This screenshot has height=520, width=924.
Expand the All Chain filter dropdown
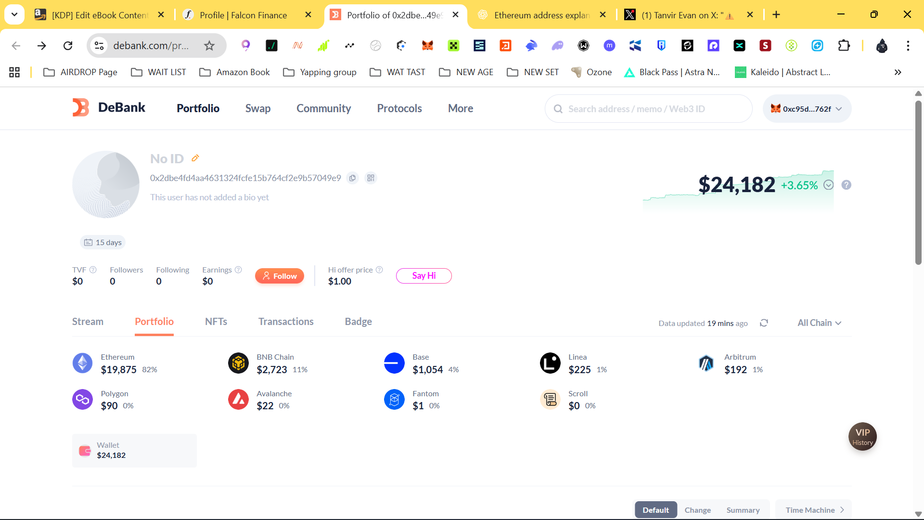[819, 323]
